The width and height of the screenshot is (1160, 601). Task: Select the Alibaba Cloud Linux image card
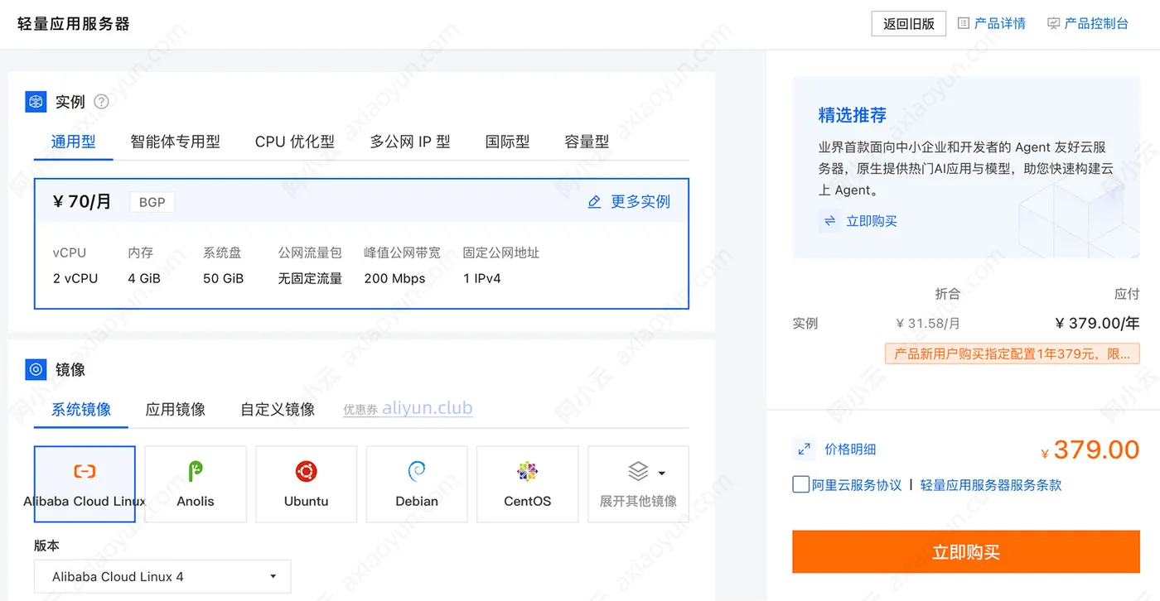(x=85, y=484)
